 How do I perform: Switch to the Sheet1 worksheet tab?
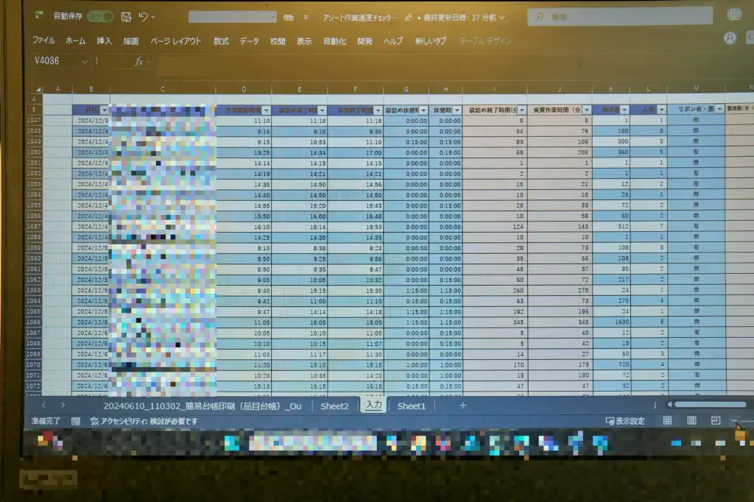411,406
